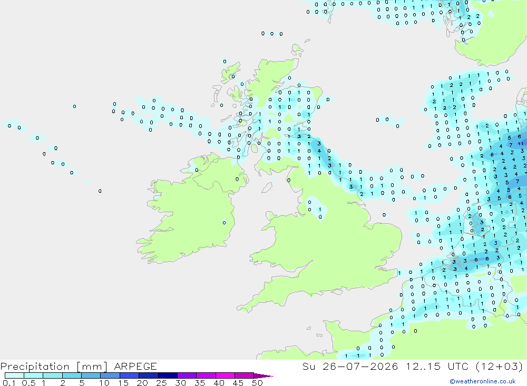
Task: Click the '0.5' legend scale value
Action: point(28,383)
